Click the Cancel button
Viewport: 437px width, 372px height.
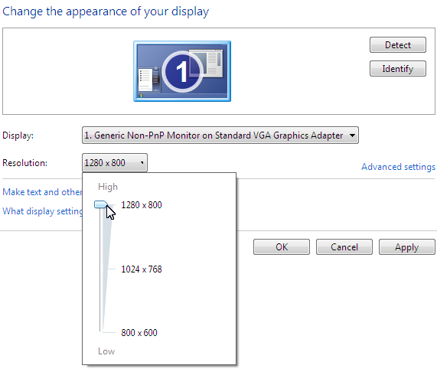[x=344, y=247]
